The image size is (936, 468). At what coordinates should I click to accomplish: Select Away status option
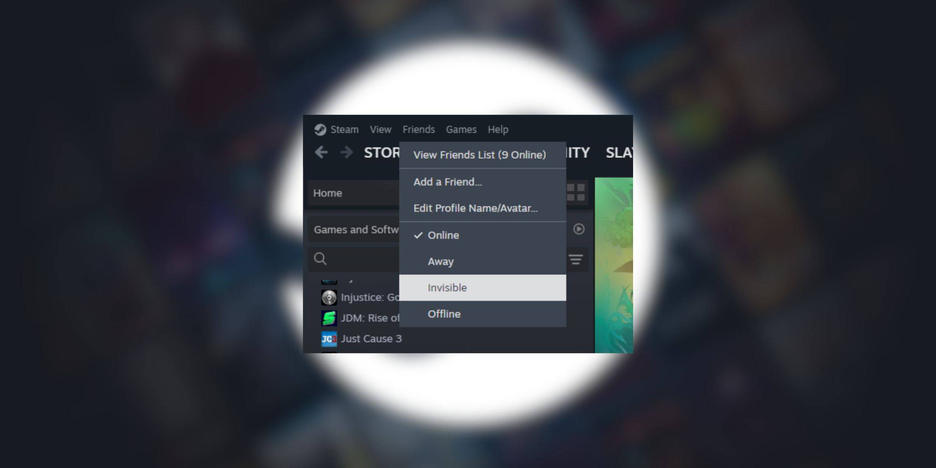coord(439,261)
